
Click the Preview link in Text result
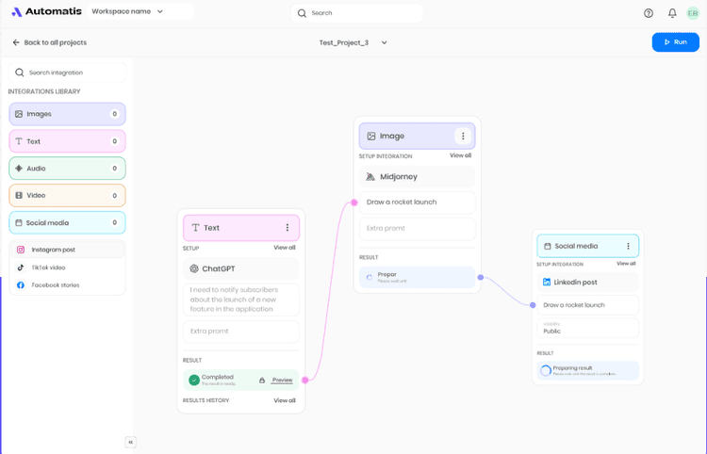[282, 381]
